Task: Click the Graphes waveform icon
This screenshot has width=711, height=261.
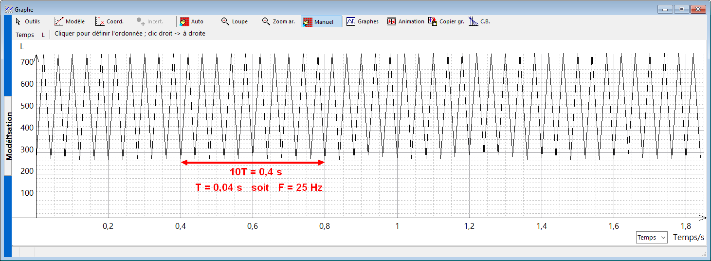Action: pyautogui.click(x=351, y=21)
